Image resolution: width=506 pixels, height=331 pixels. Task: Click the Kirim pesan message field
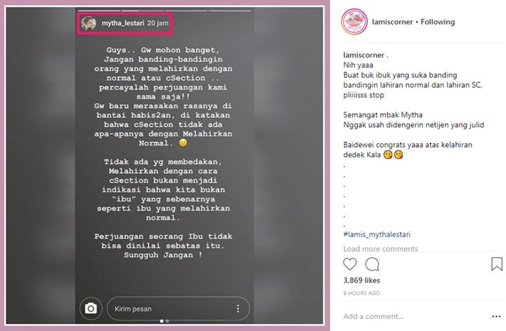[x=178, y=309]
